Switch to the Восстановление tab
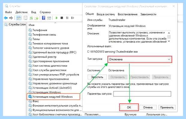Screen dimensions: 186x119 [127, 14]
